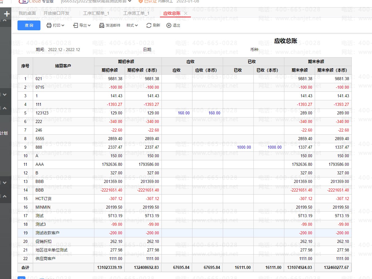Click 1793586.00 in the 期初余额（本币） column

[149, 164]
